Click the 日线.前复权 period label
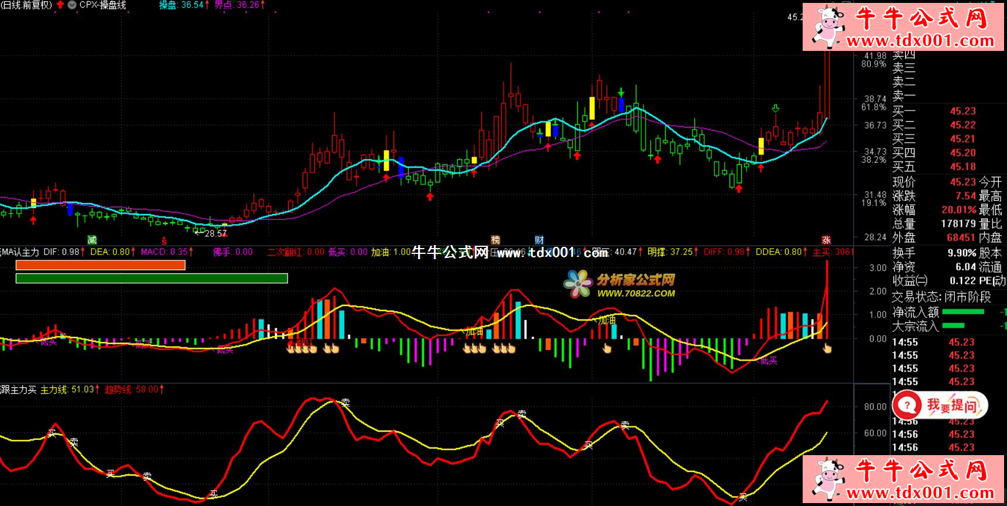Viewport: 1007px width, 506px height. click(26, 5)
